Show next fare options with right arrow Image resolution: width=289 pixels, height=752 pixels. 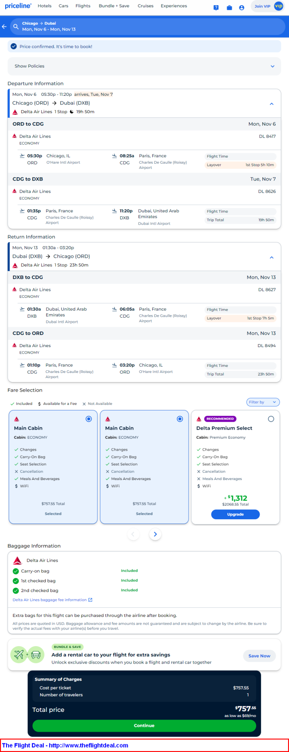click(x=155, y=534)
